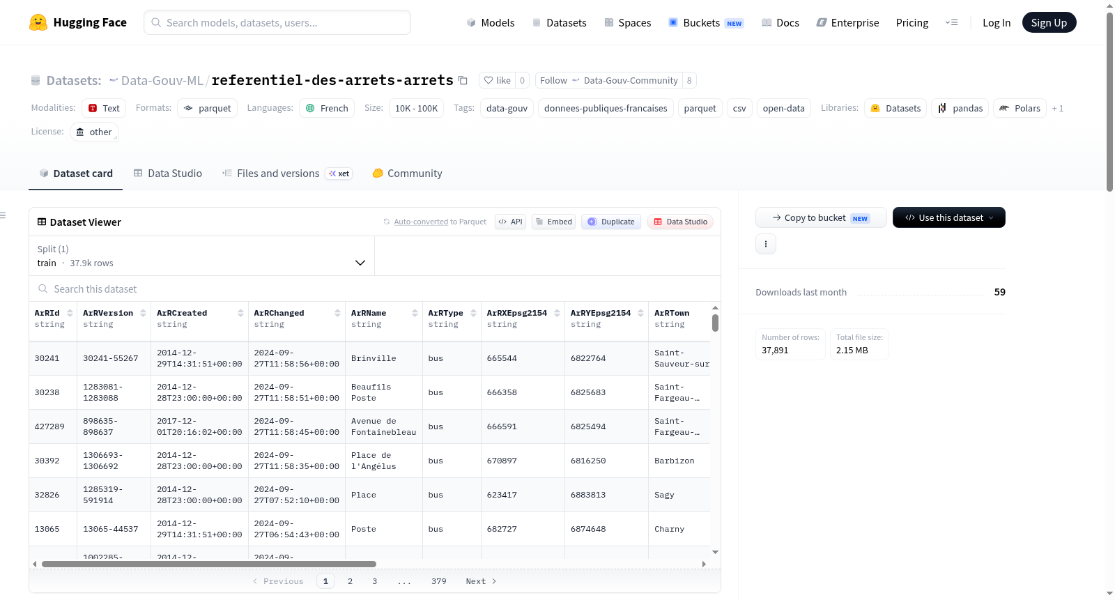Select the Datasets library tag
Image resolution: width=1115 pixels, height=600 pixels.
click(x=895, y=108)
